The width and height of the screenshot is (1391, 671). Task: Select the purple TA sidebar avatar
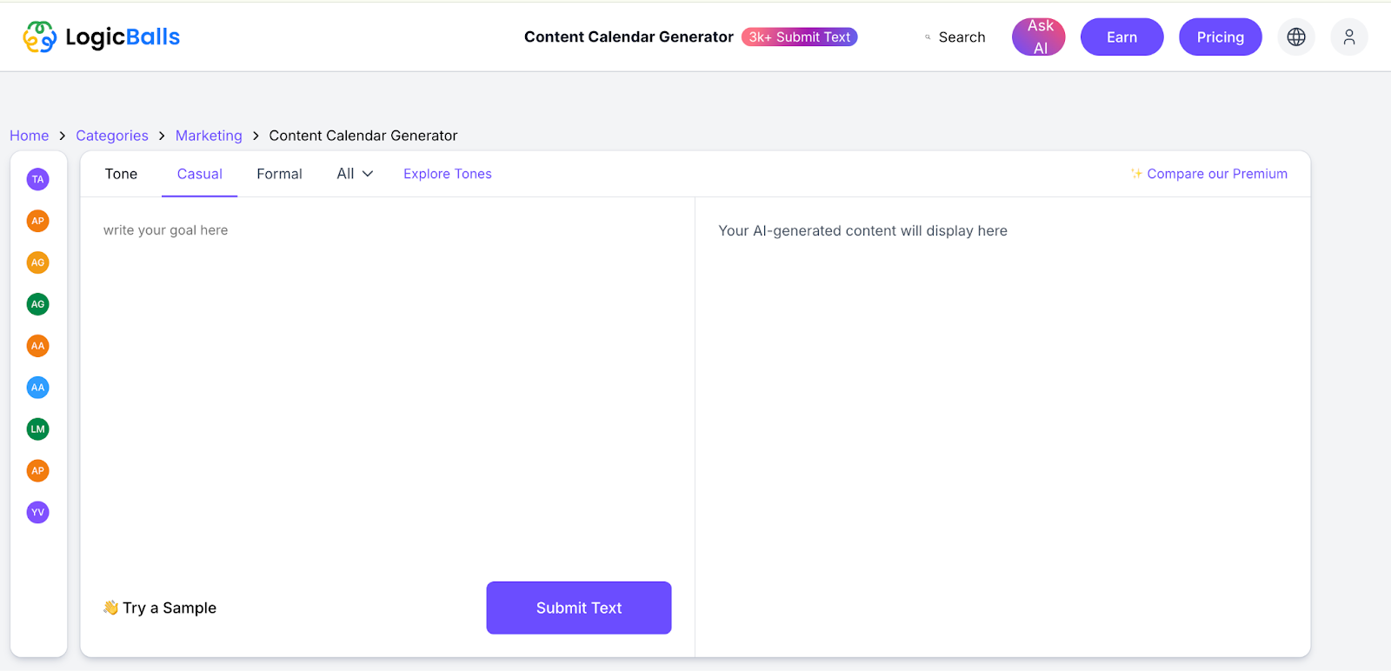coord(37,179)
